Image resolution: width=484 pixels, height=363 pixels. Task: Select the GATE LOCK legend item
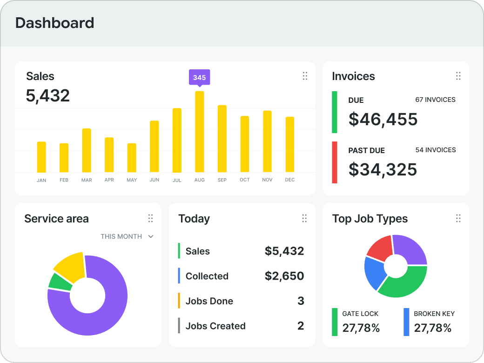356,322
